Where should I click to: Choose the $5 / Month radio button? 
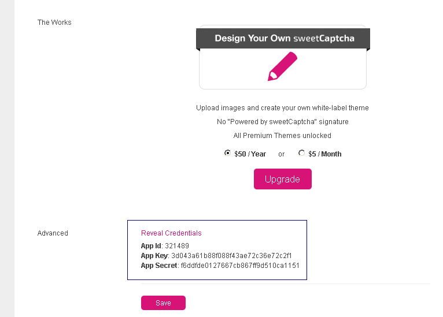click(301, 153)
